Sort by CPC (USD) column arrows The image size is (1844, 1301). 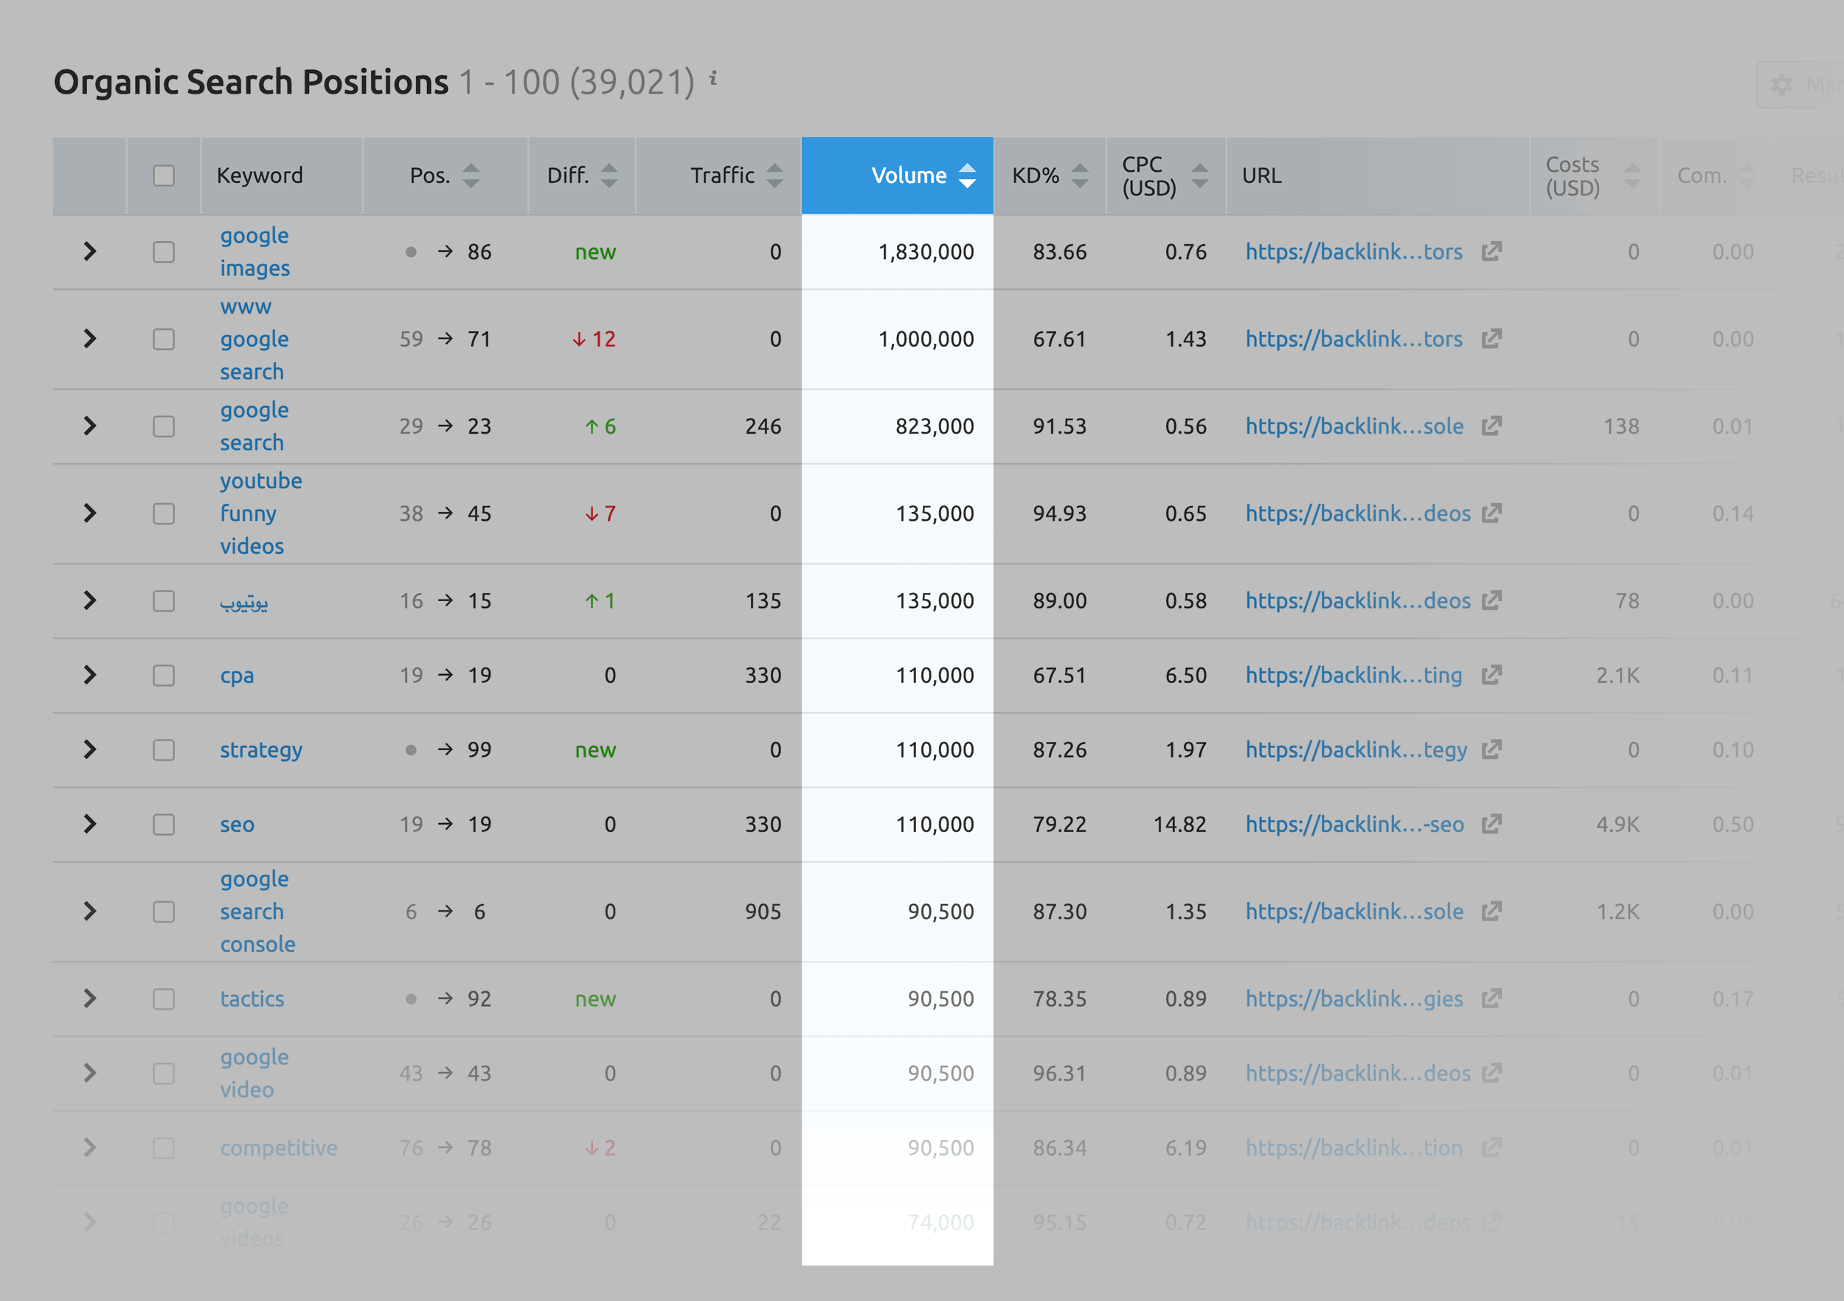(x=1200, y=175)
